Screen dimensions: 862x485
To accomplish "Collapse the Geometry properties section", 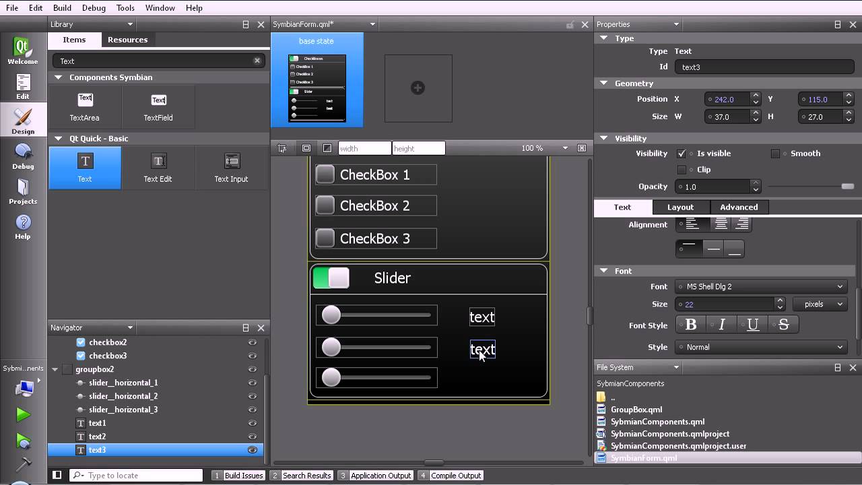I will click(603, 83).
